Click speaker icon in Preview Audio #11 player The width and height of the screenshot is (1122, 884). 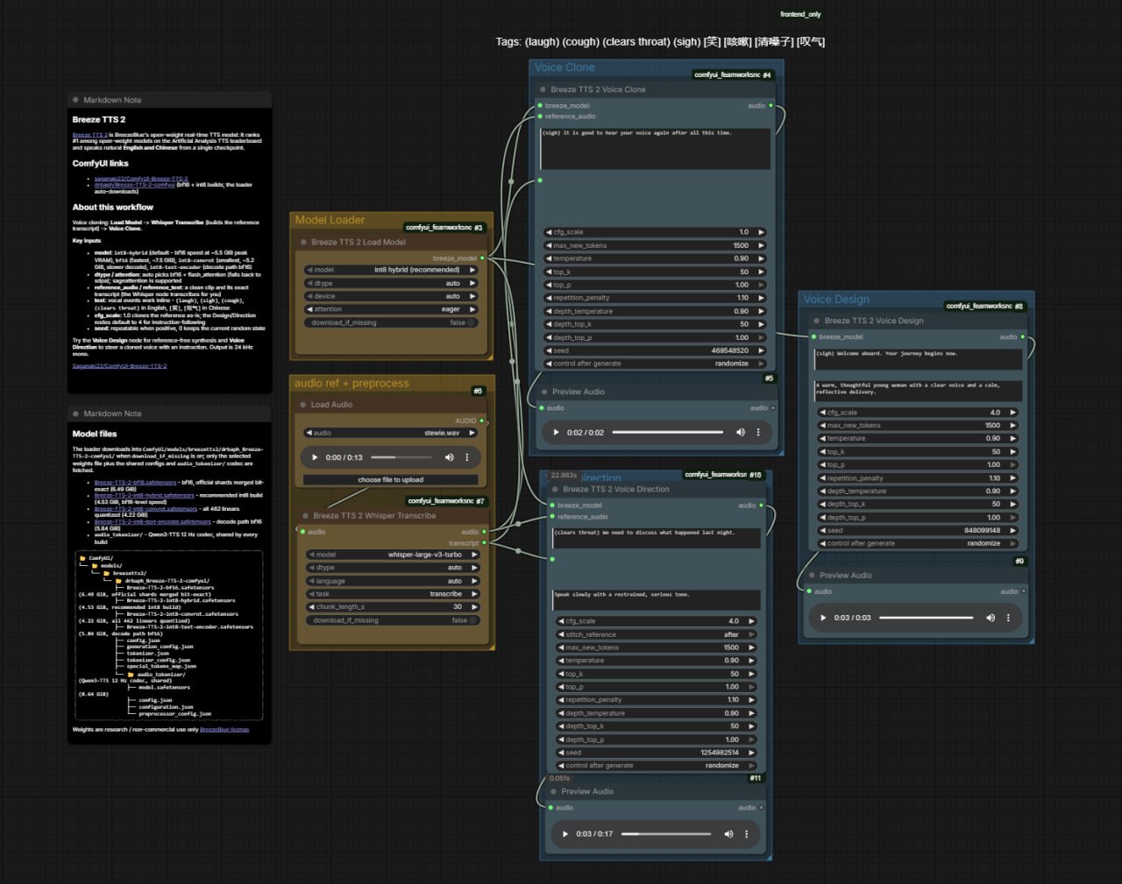point(728,834)
